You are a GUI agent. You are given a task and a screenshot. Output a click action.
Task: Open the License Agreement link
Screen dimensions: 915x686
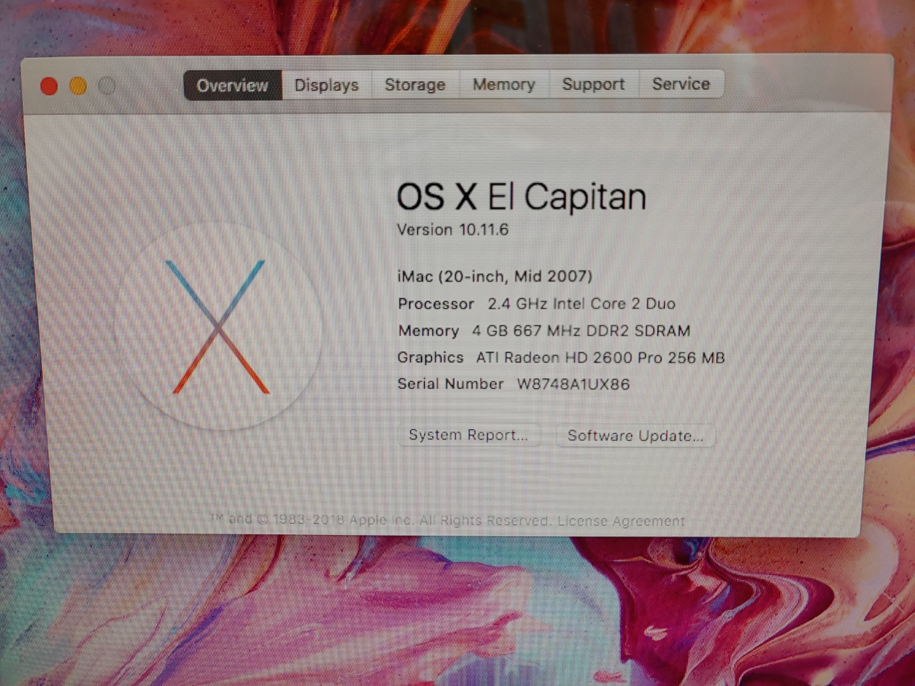[621, 521]
